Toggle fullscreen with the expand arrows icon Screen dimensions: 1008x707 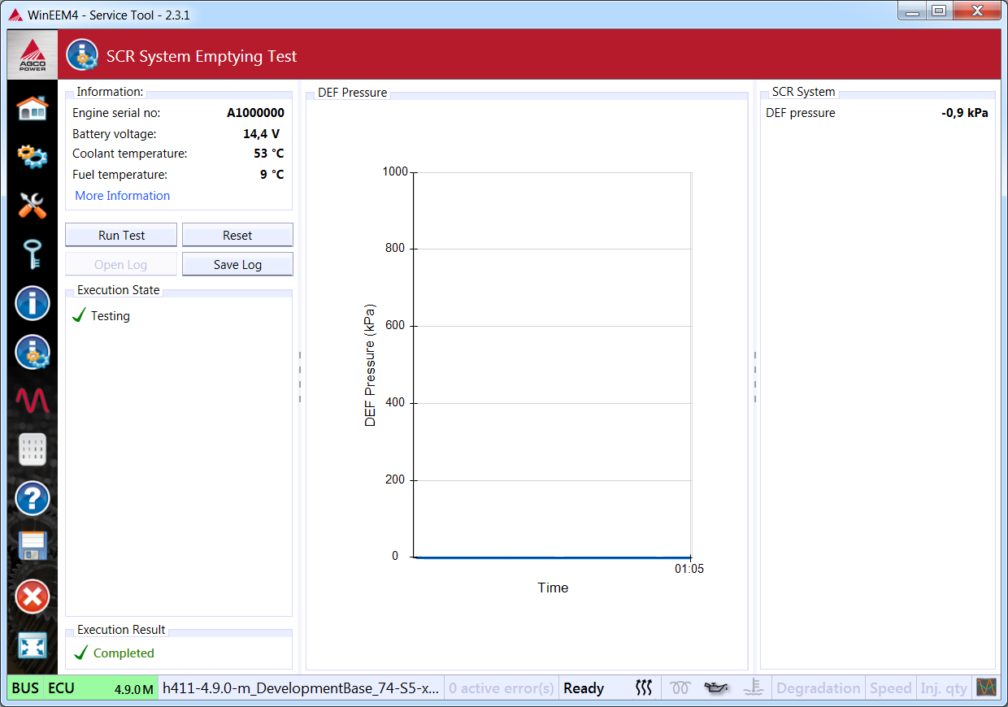tap(33, 646)
